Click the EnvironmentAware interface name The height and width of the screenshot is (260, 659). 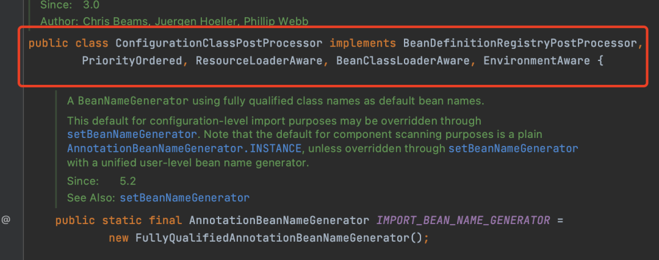537,60
